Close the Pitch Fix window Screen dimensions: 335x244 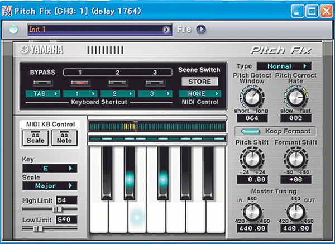point(326,11)
